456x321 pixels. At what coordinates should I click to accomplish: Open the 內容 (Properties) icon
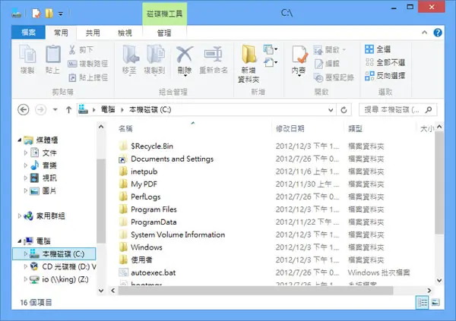[x=299, y=55]
